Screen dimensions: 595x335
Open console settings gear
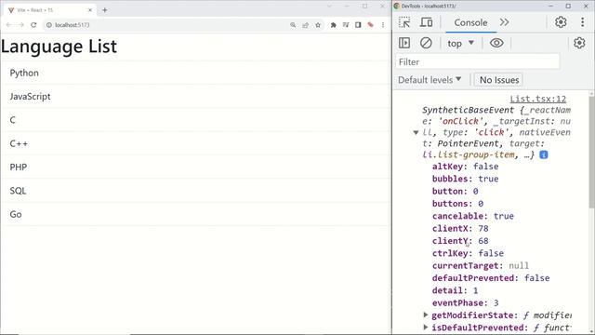pyautogui.click(x=579, y=43)
